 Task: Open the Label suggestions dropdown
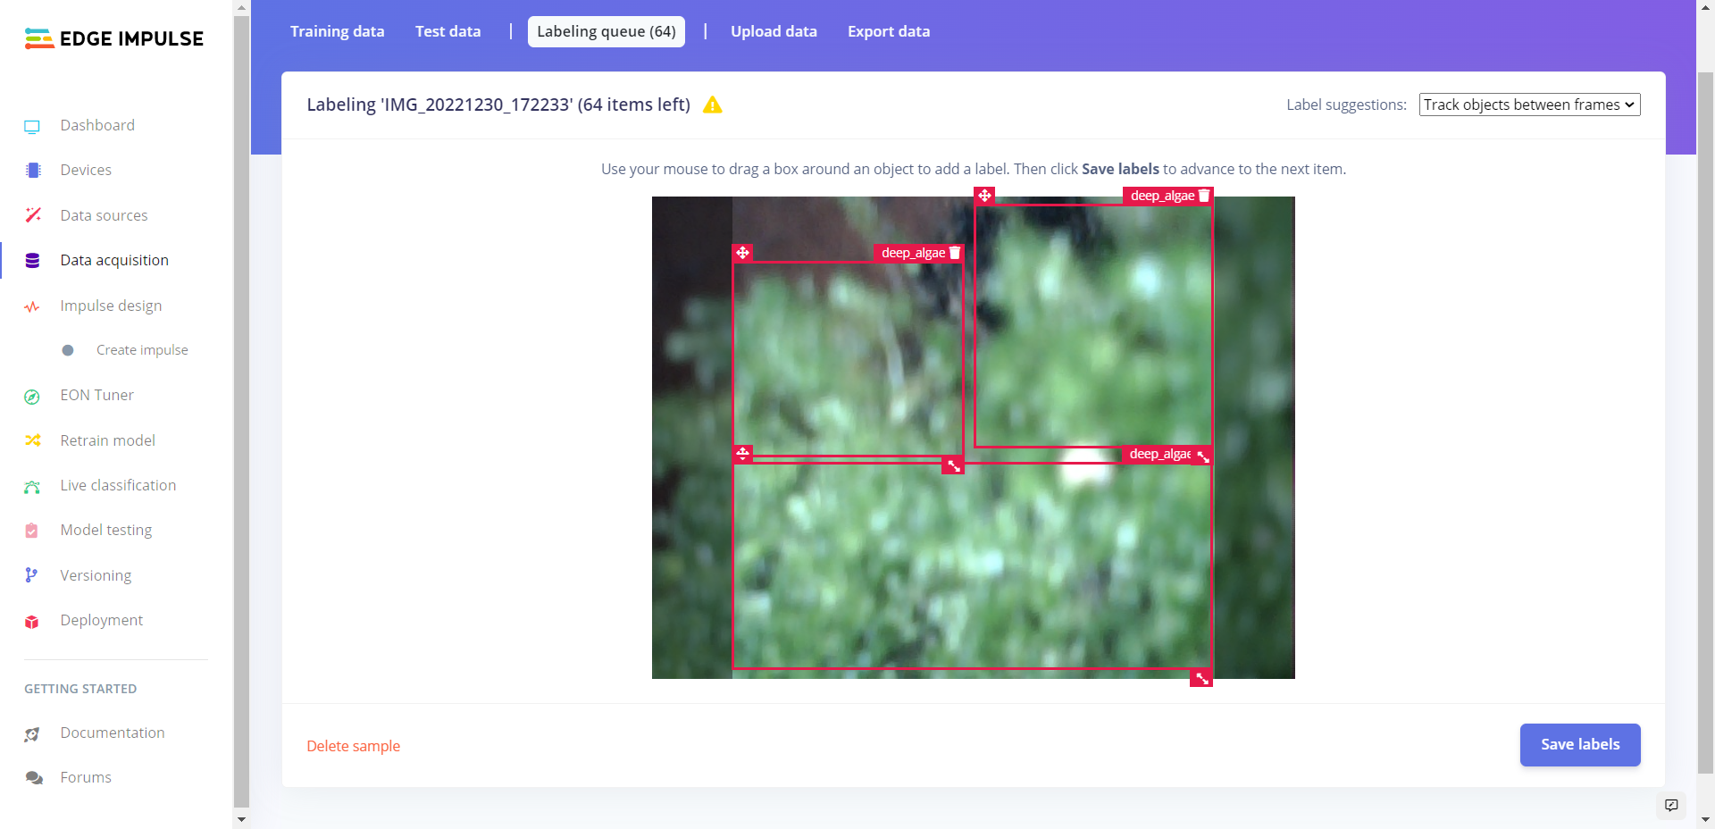click(x=1529, y=105)
